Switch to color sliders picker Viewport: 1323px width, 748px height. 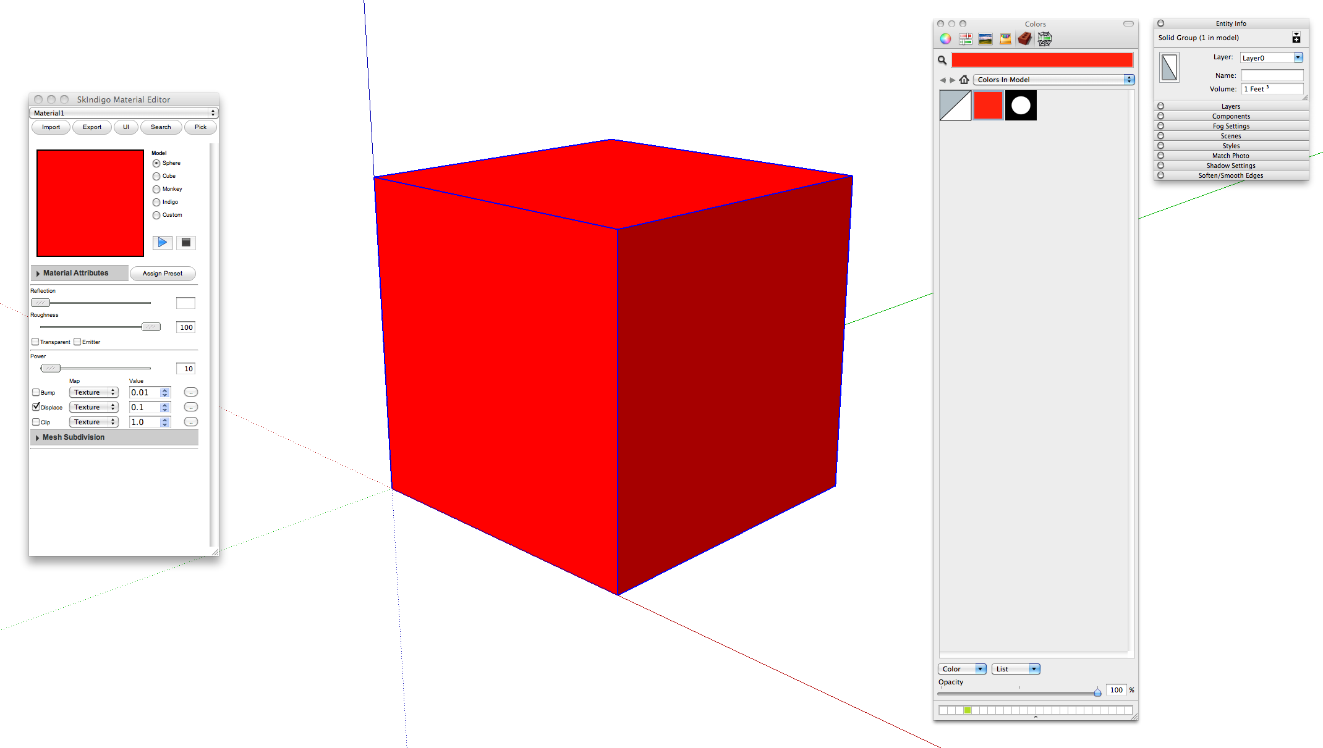(x=965, y=39)
